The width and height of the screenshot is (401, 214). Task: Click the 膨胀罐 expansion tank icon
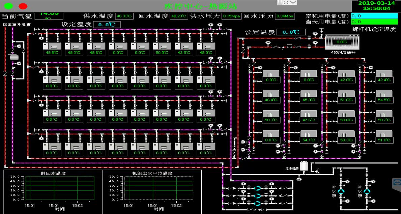[x=304, y=166]
